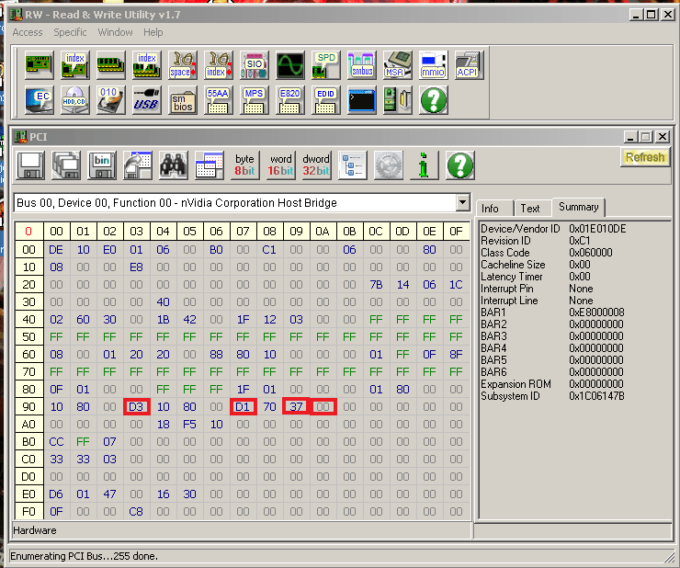
Task: Click the MSR register icon
Action: point(397,65)
